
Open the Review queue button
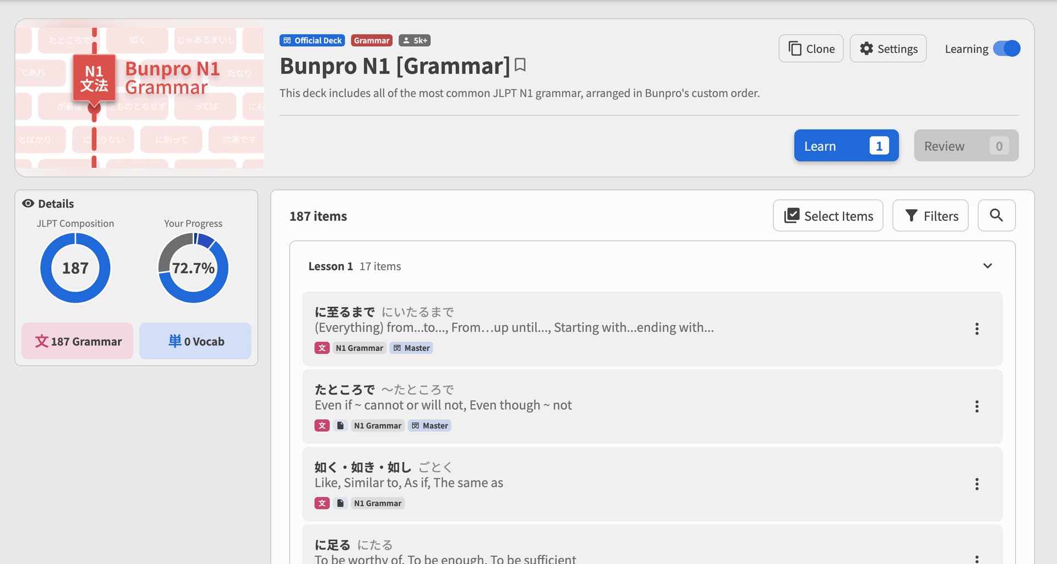966,146
